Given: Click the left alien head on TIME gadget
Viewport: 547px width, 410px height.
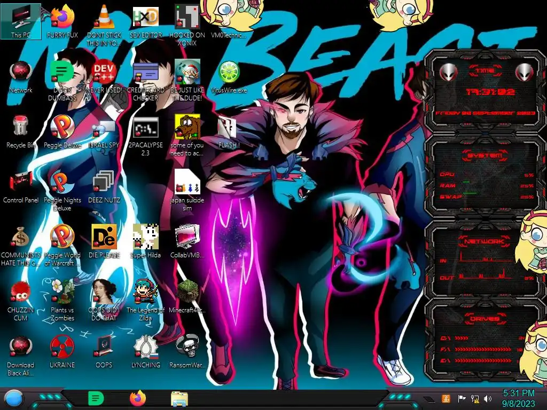Looking at the screenshot, I should pyautogui.click(x=448, y=73).
